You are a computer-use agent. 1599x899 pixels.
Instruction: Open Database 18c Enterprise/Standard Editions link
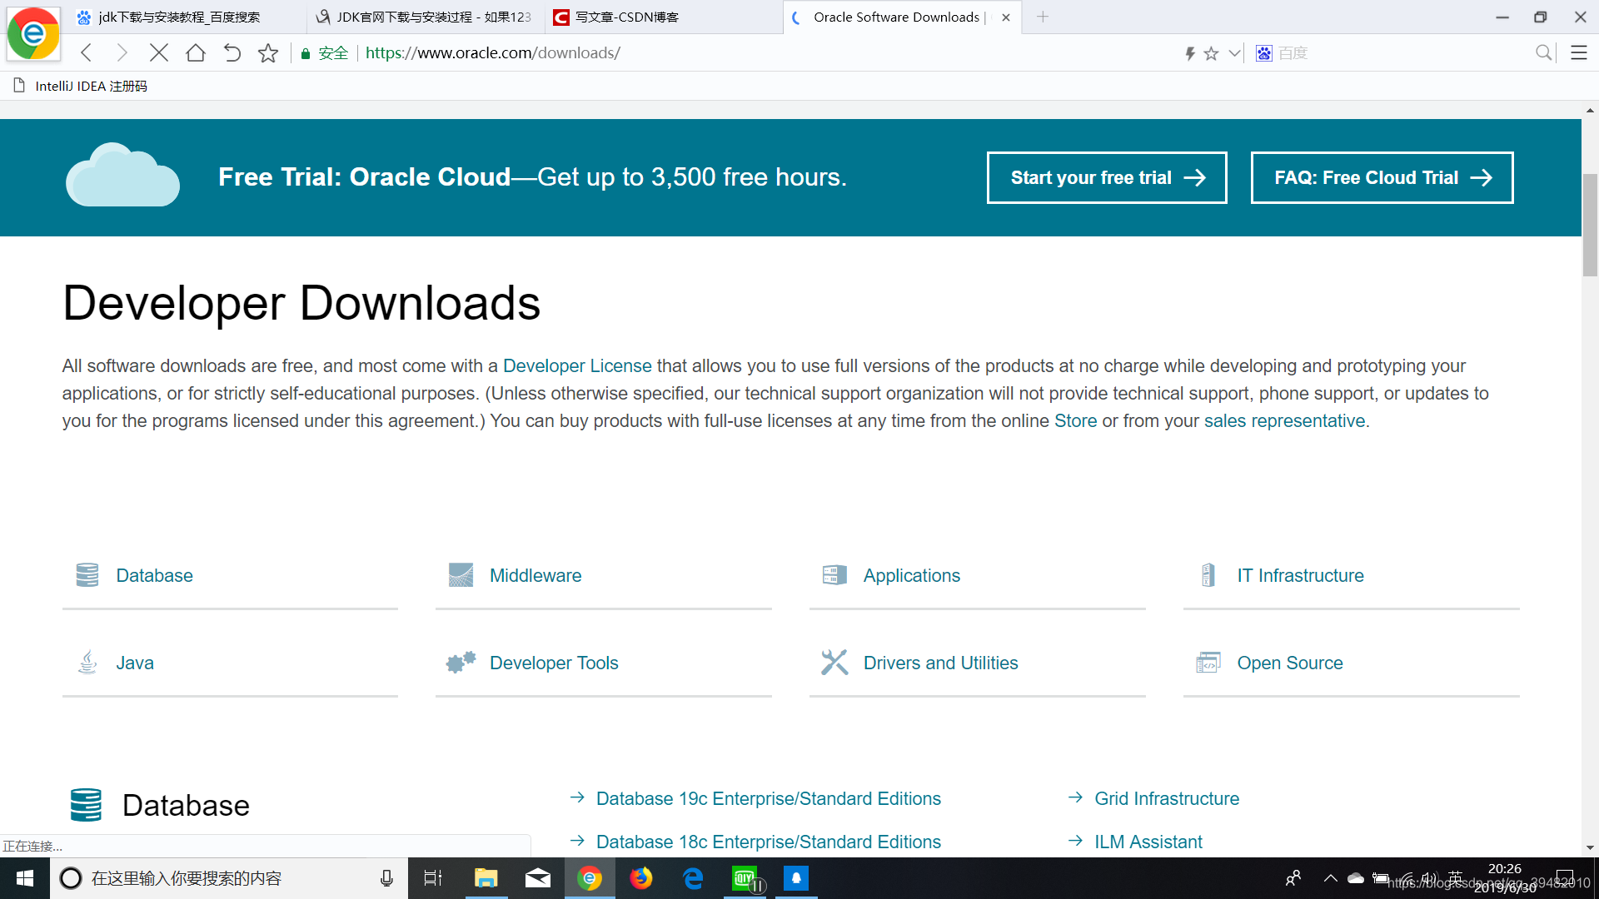768,842
